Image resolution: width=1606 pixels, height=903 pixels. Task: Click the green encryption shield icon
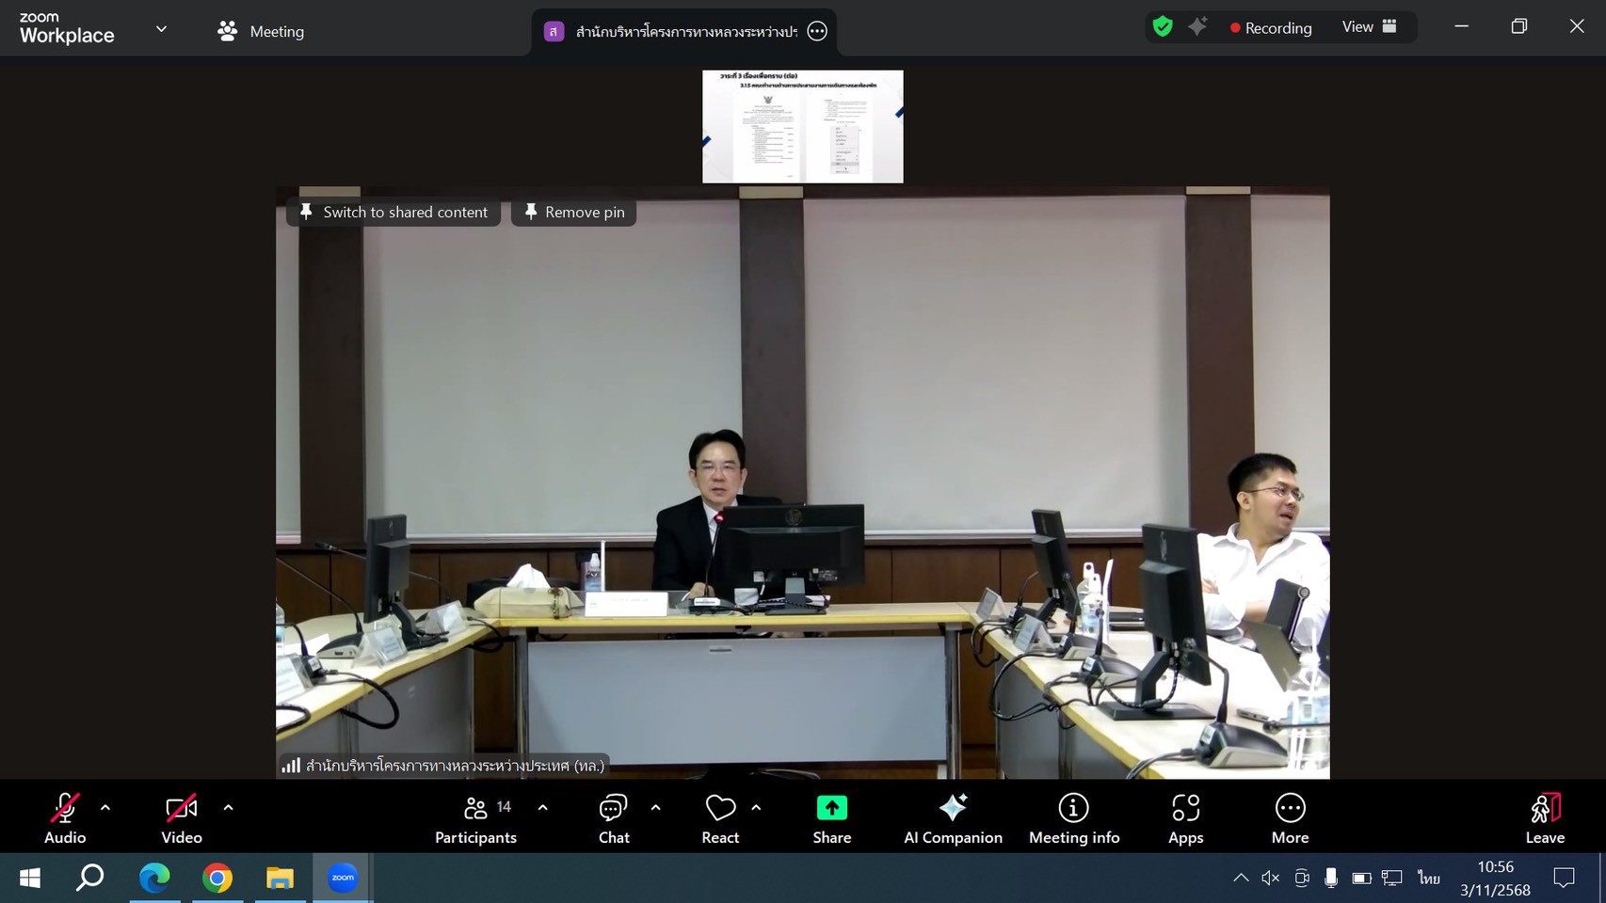(1163, 27)
